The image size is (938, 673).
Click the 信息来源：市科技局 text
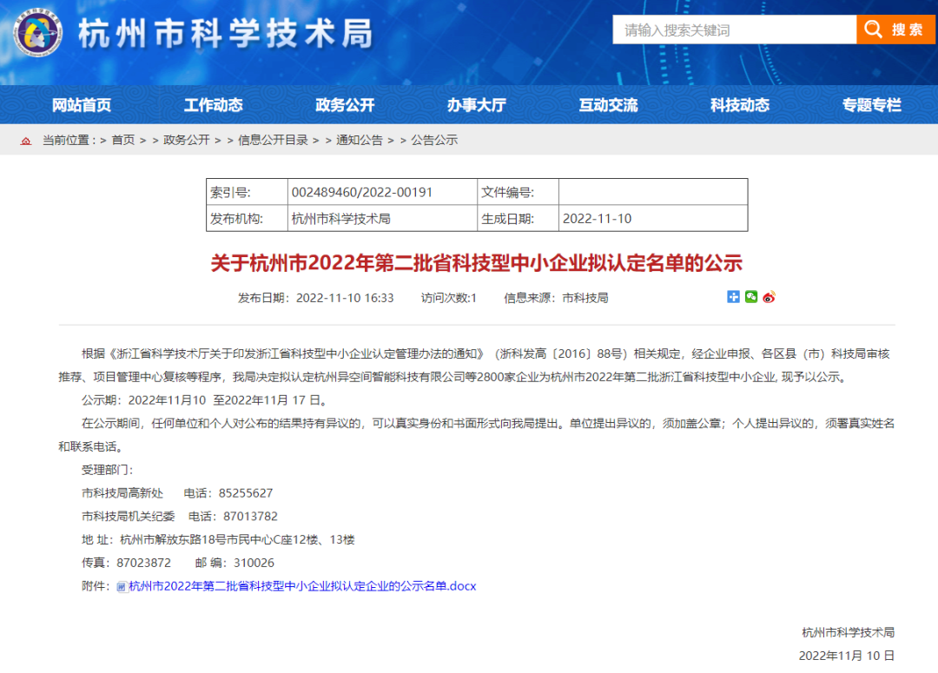(556, 298)
